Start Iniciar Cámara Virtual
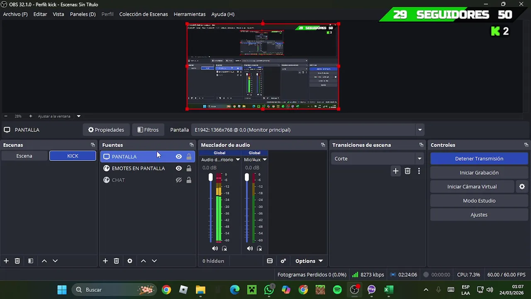Viewport: 531px width, 299px height. coord(472,187)
